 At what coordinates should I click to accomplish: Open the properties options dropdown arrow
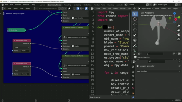(x=179, y=62)
